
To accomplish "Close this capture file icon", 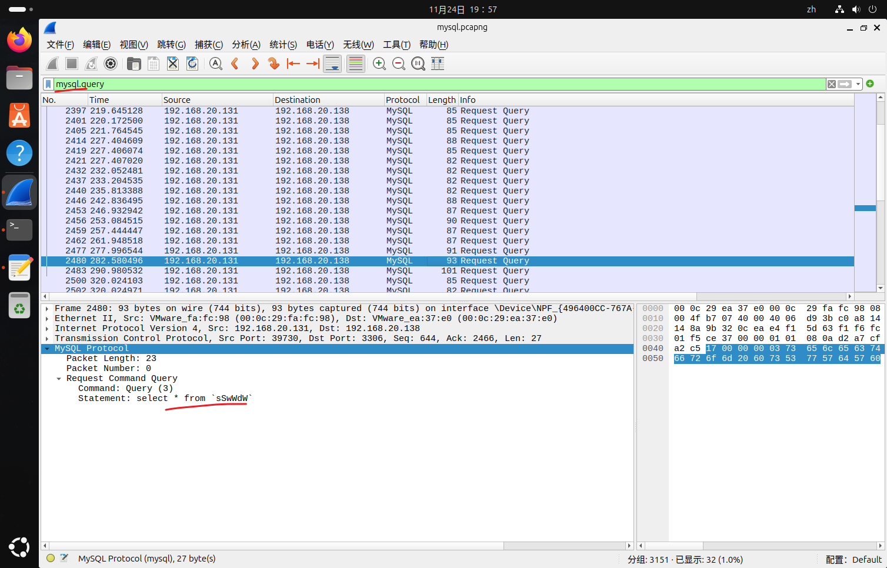I will pos(173,64).
